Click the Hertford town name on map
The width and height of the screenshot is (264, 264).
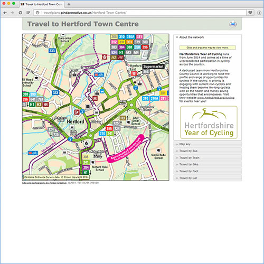click(76, 121)
